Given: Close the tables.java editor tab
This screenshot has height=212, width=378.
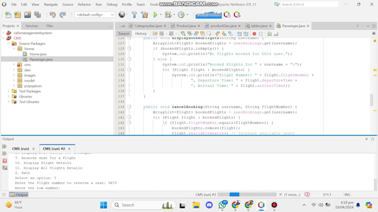Looking at the screenshot, I should [x=270, y=26].
